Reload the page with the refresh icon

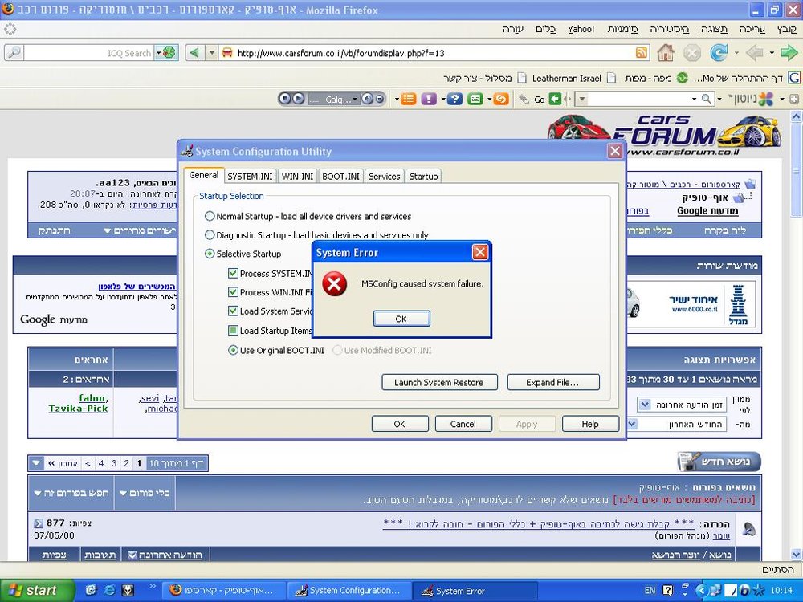(719, 52)
